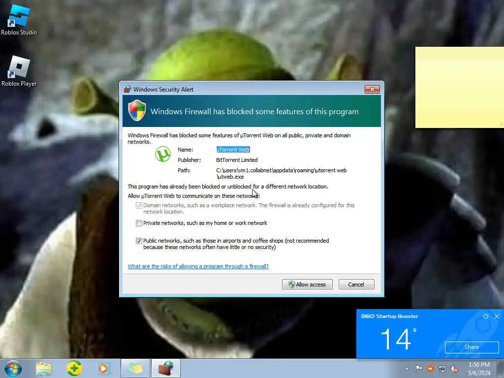Switch to Sticky Notes taskbar button
504x378 pixels.
click(x=135, y=369)
